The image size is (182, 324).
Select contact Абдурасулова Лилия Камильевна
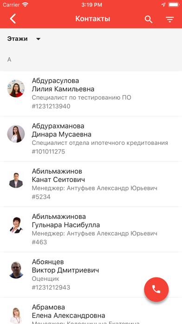[91, 94]
